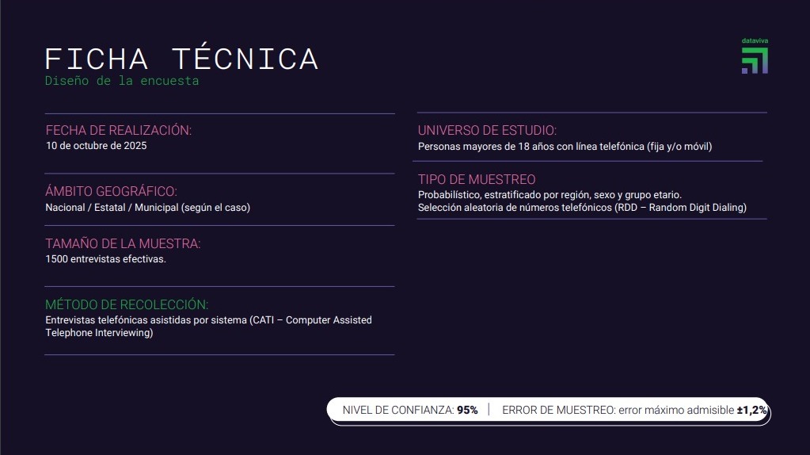Screen dimensions: 810x455
Task: Click the RDD Random Digit Dialing line
Action: pyautogui.click(x=582, y=208)
